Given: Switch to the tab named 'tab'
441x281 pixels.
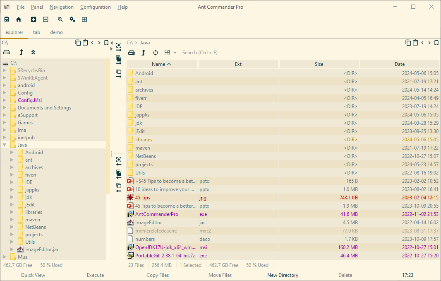Looking at the screenshot, I should coord(36,32).
